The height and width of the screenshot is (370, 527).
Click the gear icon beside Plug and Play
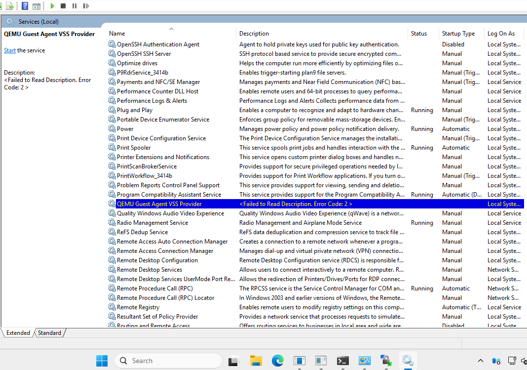click(x=112, y=110)
